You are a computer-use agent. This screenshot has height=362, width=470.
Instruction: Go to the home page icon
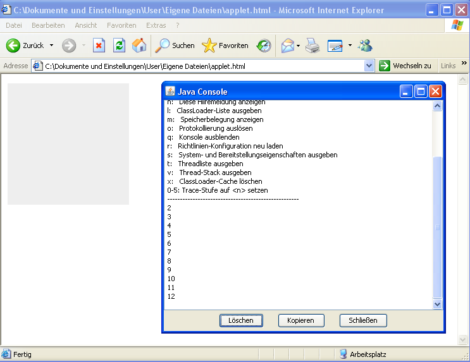point(139,45)
